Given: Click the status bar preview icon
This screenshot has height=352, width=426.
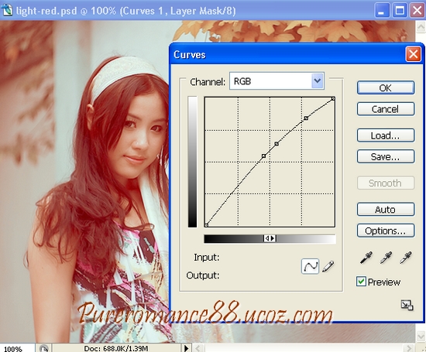Looking at the screenshot, I should click(x=43, y=348).
